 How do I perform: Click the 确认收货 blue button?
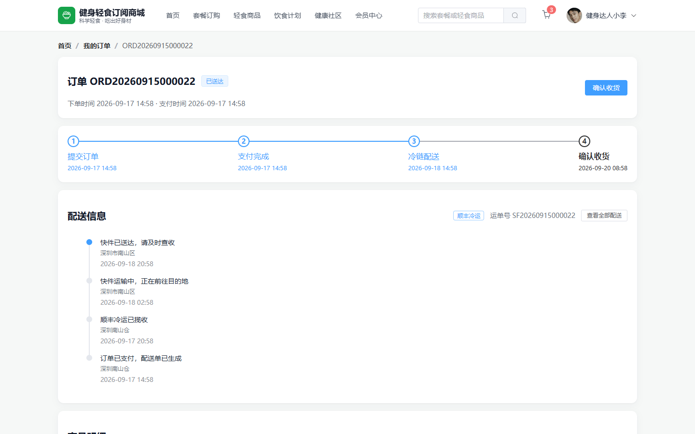point(606,88)
